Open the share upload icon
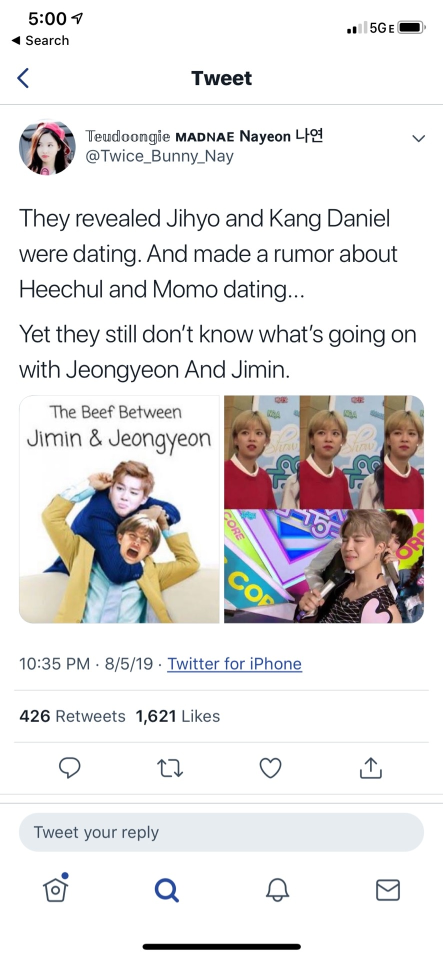 pyautogui.click(x=370, y=768)
